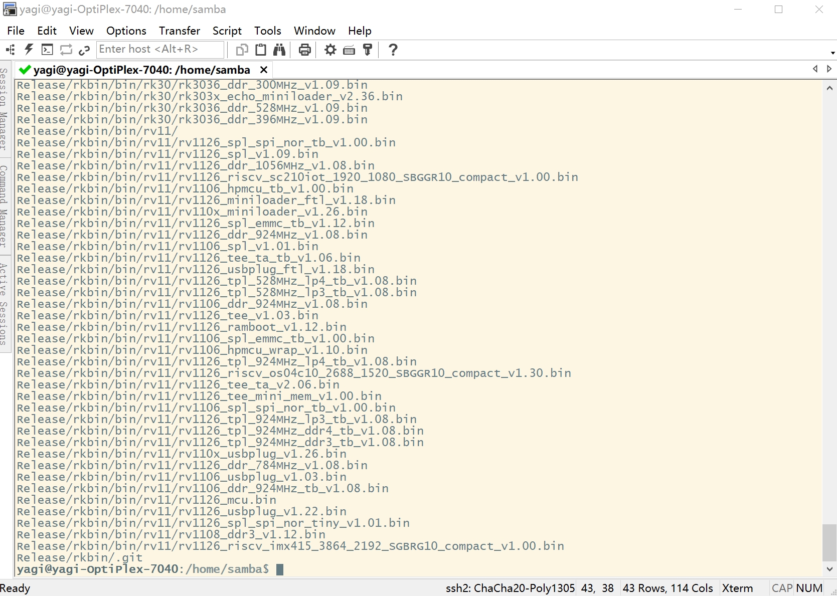This screenshot has height=596, width=837.
Task: Select the yagi@yagi-OptiPlex-7040 session tab
Action: pyautogui.click(x=141, y=70)
